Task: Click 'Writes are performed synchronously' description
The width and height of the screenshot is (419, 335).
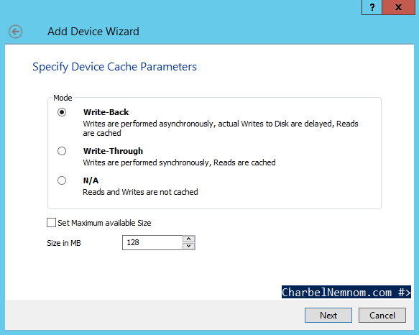Action: [179, 162]
